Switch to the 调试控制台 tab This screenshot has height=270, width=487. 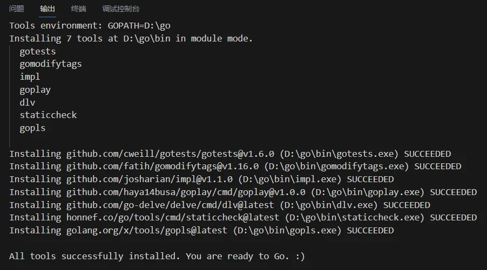tap(121, 9)
